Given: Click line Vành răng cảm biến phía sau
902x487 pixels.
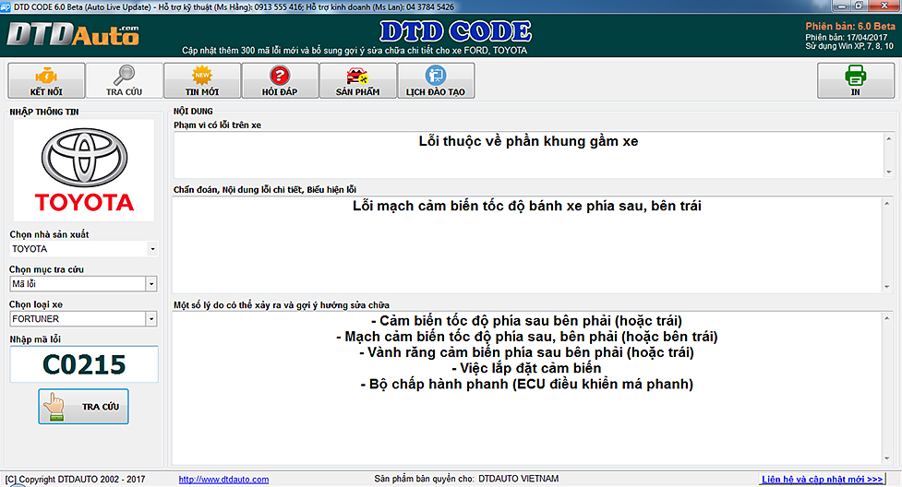Looking at the screenshot, I should click(x=526, y=352).
